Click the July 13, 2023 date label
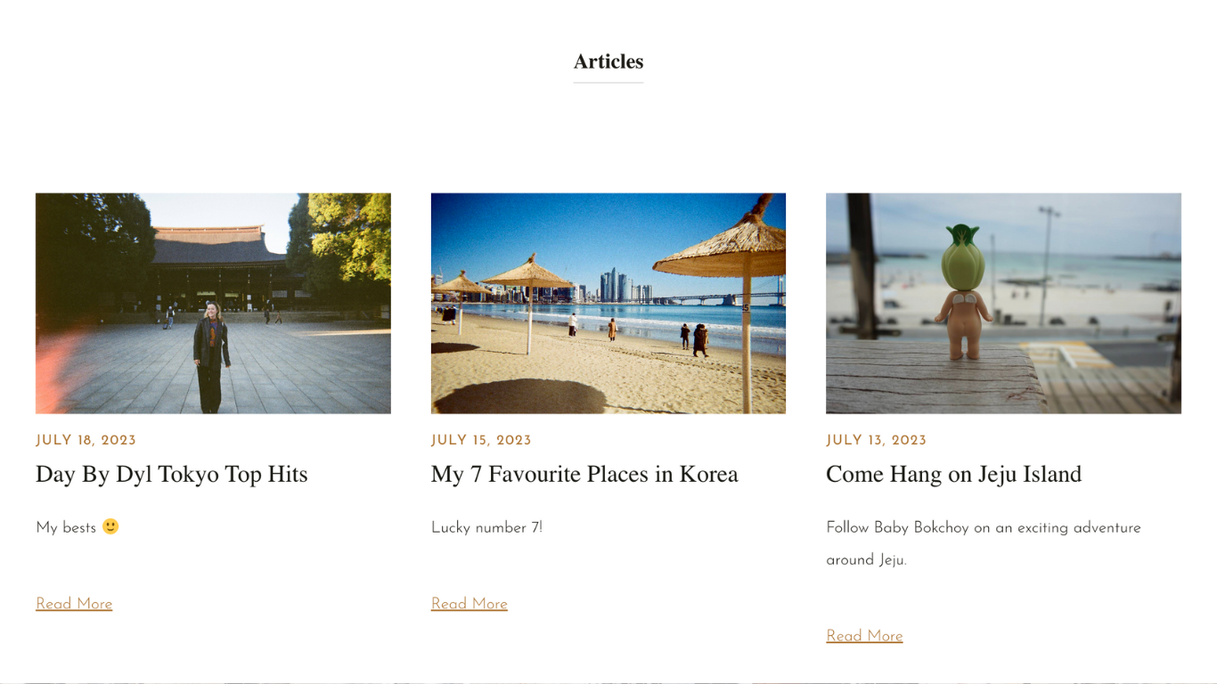 (876, 440)
